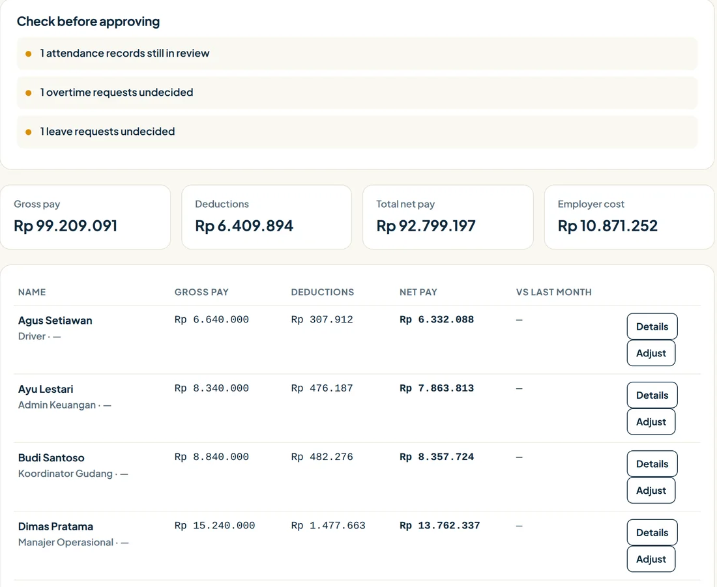Click gross pay Rp 6.640.000
717x587 pixels.
[x=212, y=319]
